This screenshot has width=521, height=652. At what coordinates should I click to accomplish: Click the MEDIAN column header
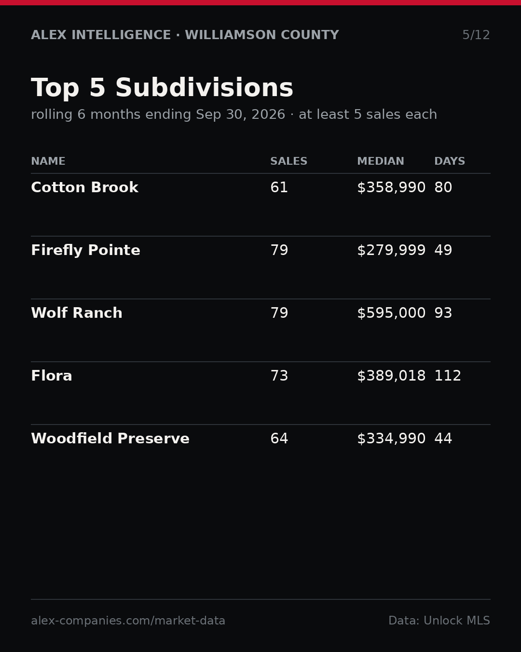(381, 161)
